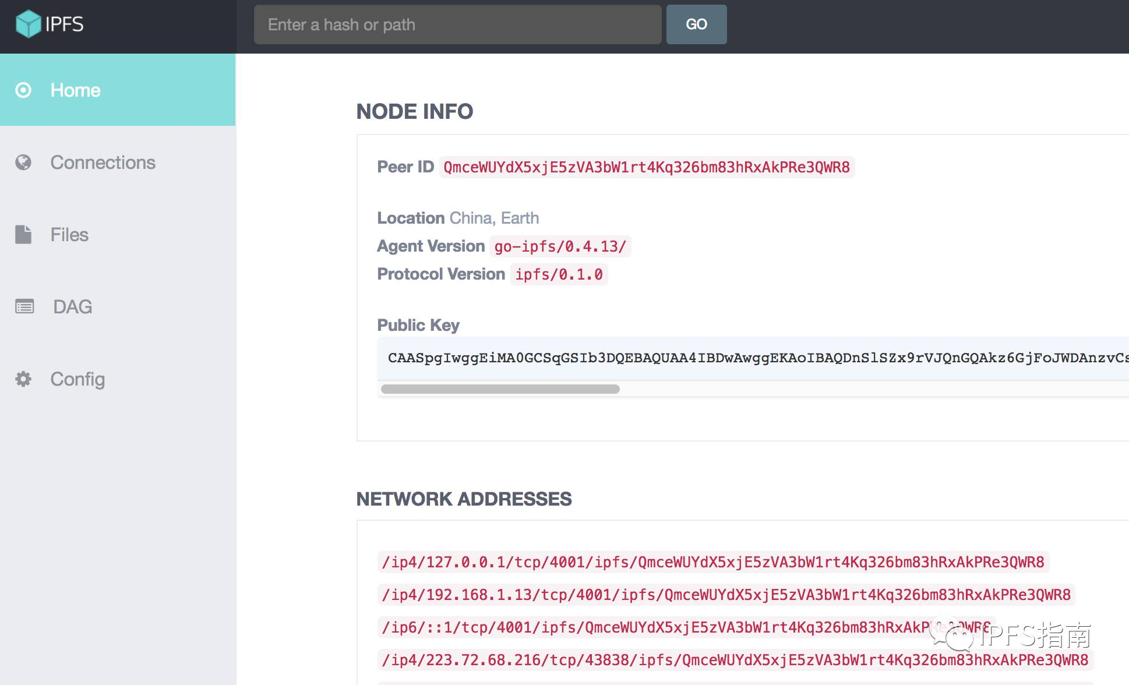Viewport: 1129px width, 685px height.
Task: Click the /ip4/192.168.1.13 network address
Action: (726, 595)
